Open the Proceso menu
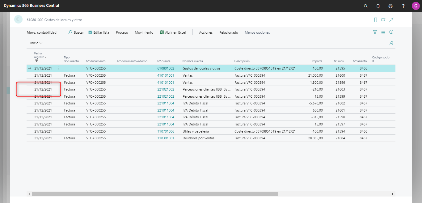 (x=122, y=32)
